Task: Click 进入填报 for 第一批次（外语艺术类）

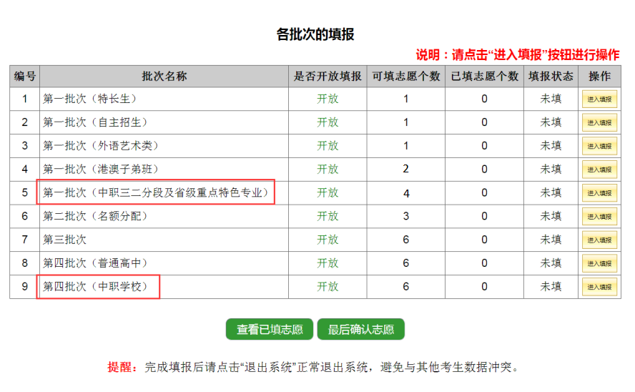Action: coord(599,146)
